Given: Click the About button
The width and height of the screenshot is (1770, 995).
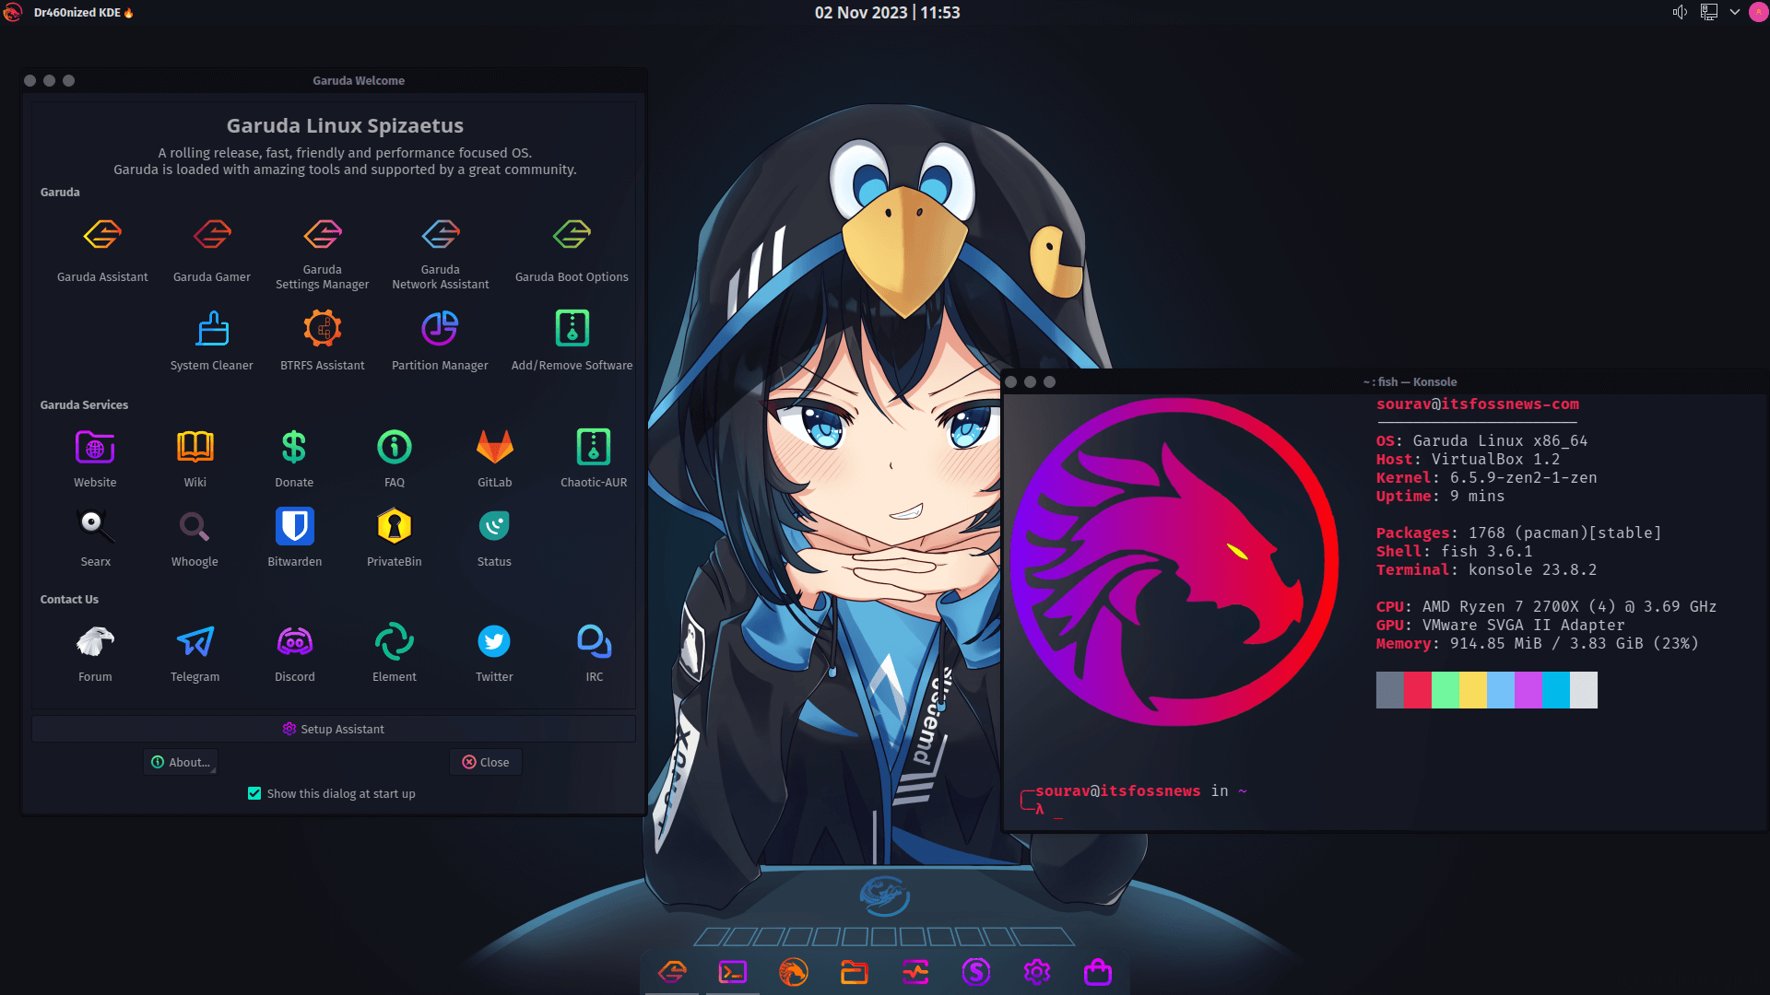Looking at the screenshot, I should (181, 762).
